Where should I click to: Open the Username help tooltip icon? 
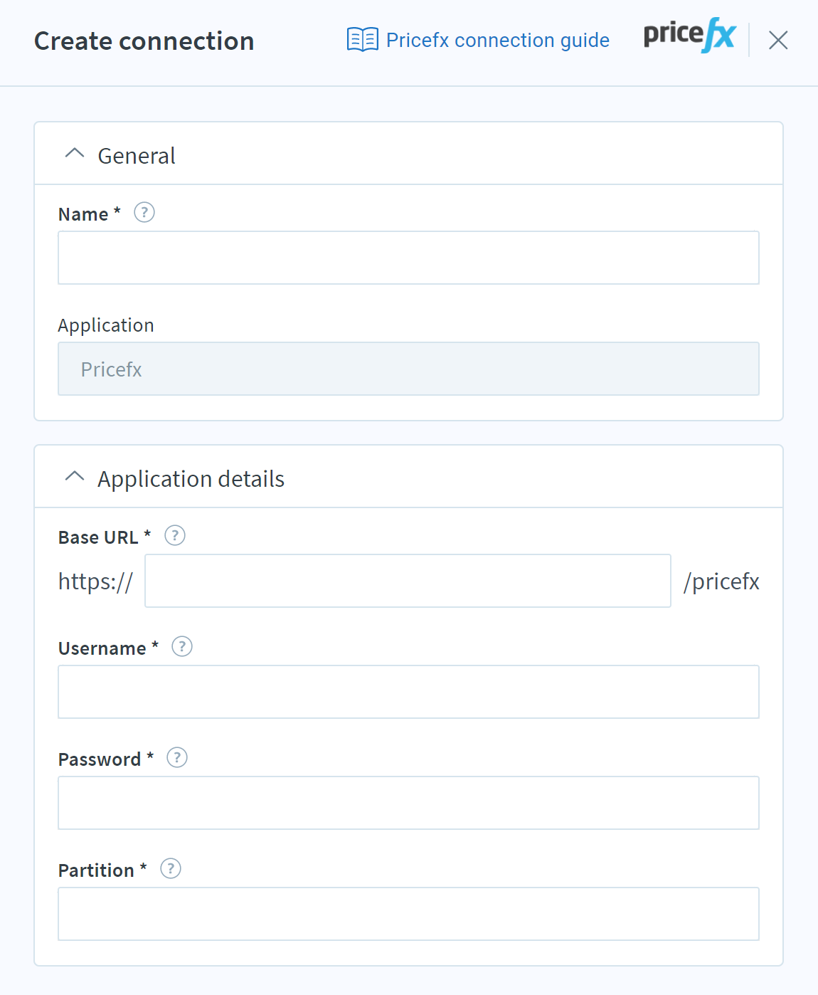182,646
